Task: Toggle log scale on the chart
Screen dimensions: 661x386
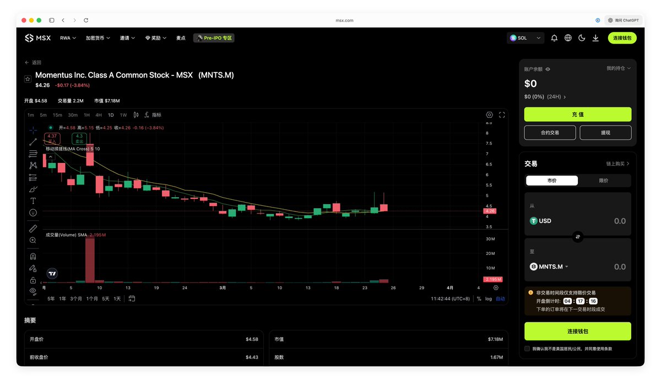Action: (489, 298)
